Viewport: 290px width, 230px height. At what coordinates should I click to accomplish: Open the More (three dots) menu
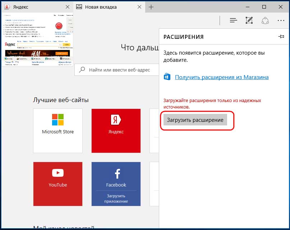pos(281,20)
